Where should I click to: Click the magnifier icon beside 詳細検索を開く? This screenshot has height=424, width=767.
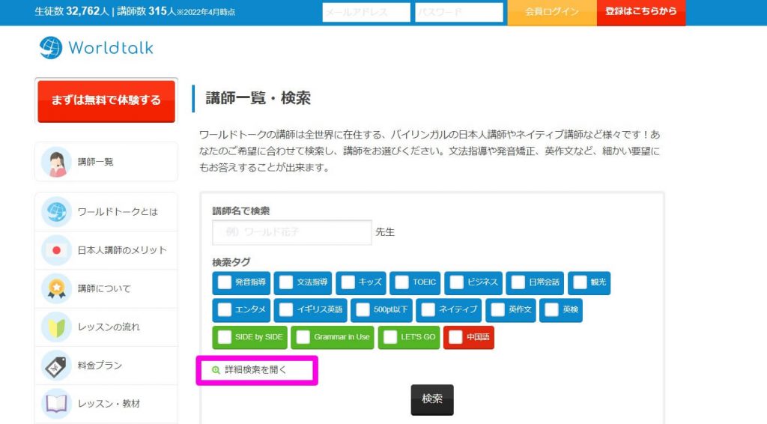click(216, 370)
